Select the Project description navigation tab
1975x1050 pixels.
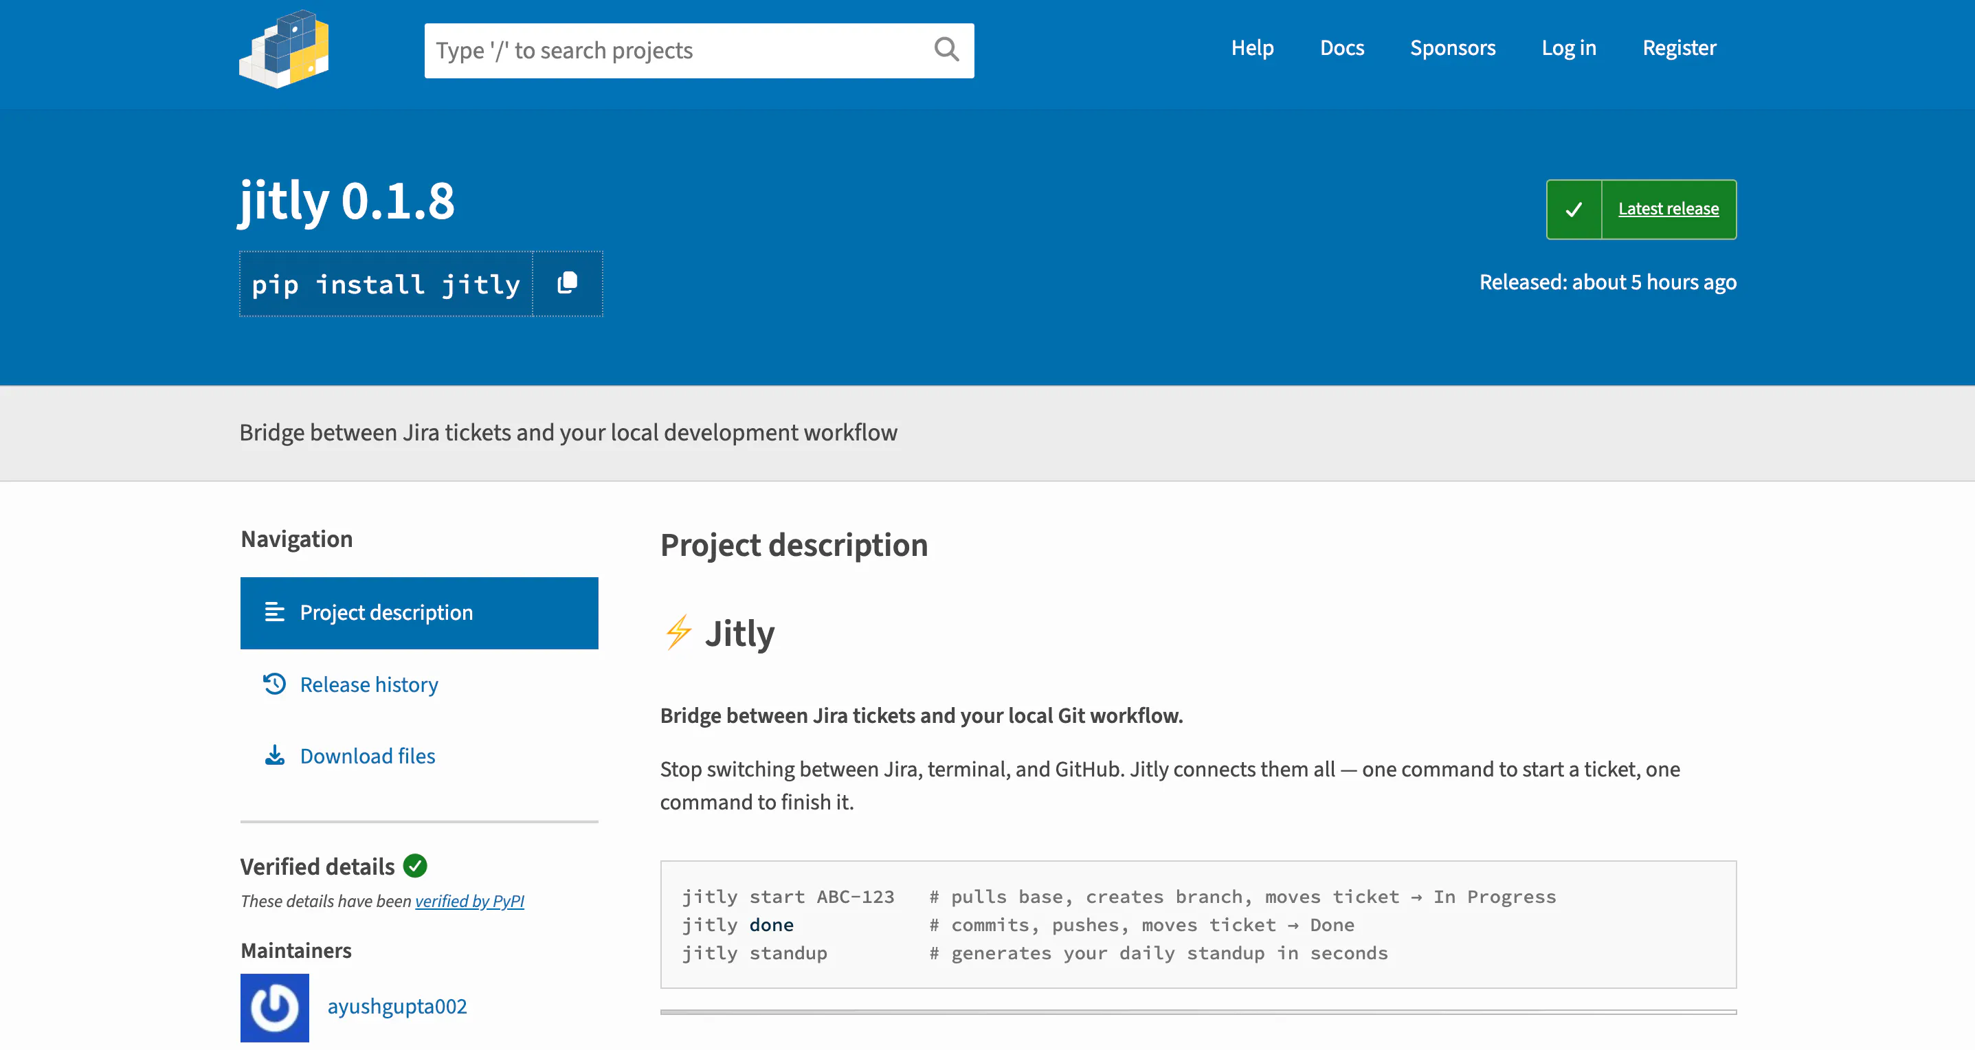pyautogui.click(x=419, y=613)
